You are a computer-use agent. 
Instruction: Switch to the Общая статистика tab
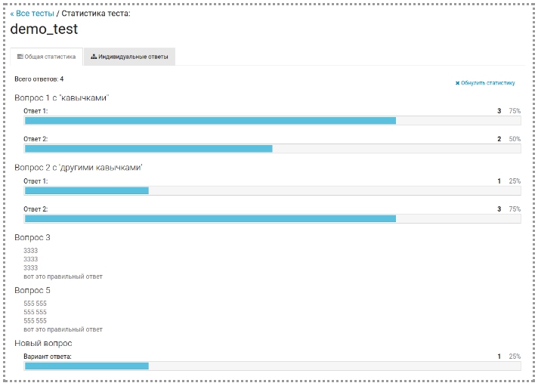pyautogui.click(x=46, y=57)
